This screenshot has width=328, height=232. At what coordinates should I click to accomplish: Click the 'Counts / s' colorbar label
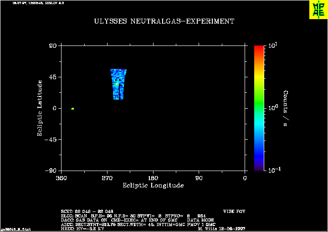coord(286,108)
